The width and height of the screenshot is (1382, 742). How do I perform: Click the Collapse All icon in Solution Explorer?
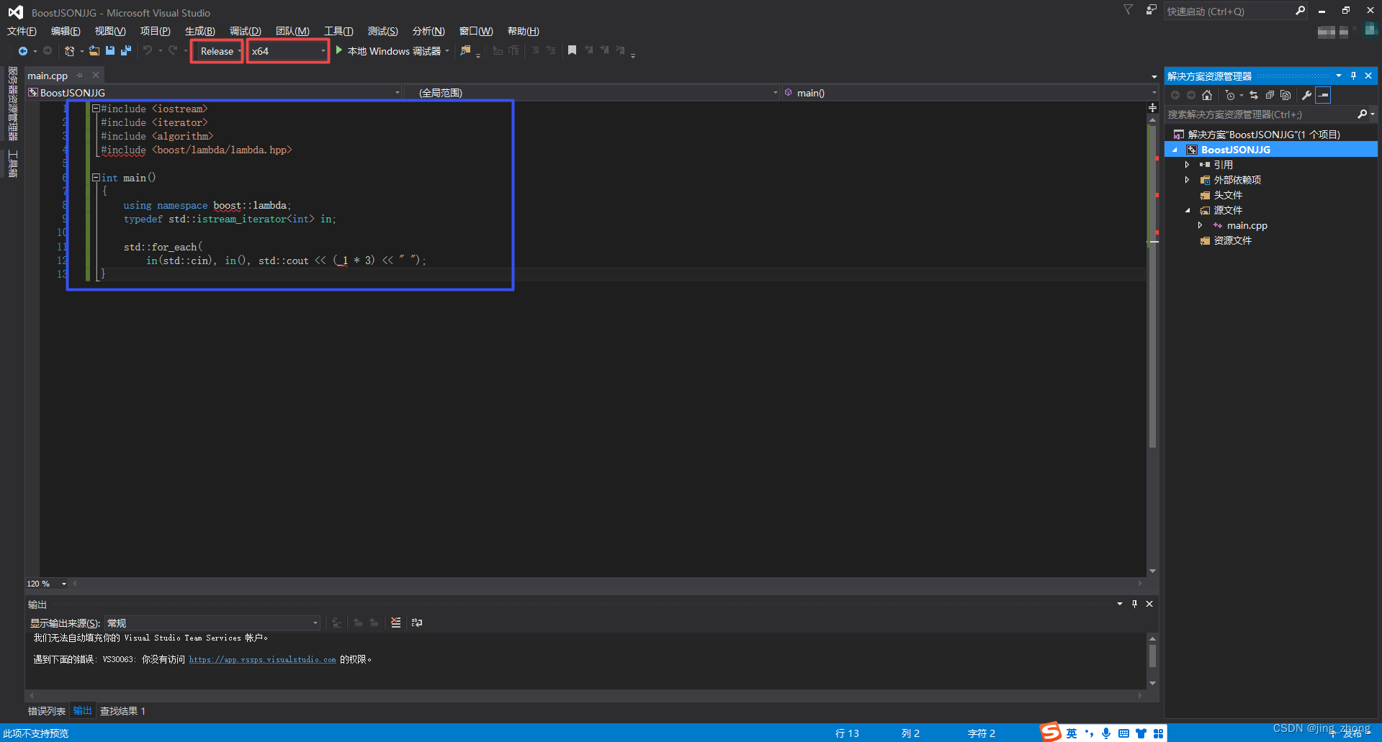(1270, 94)
